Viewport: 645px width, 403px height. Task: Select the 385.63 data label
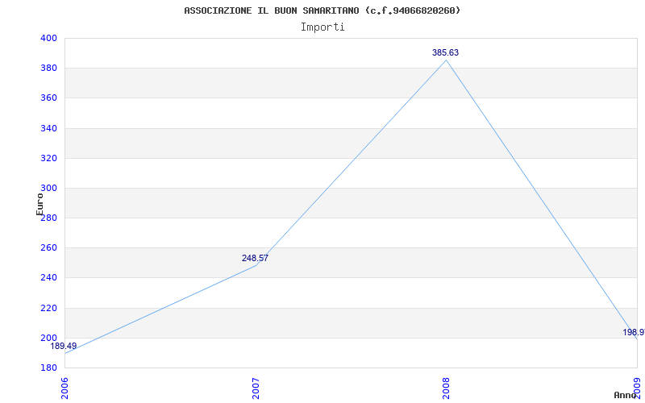pyautogui.click(x=446, y=52)
